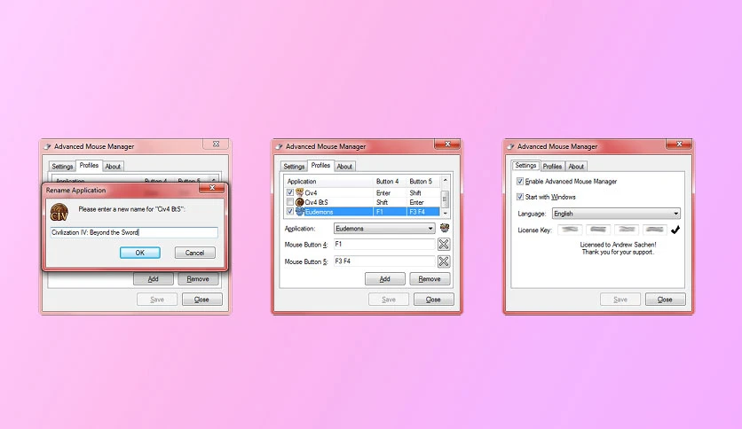Click the mouse title icon in right window
The height and width of the screenshot is (429, 742).
[x=510, y=146]
